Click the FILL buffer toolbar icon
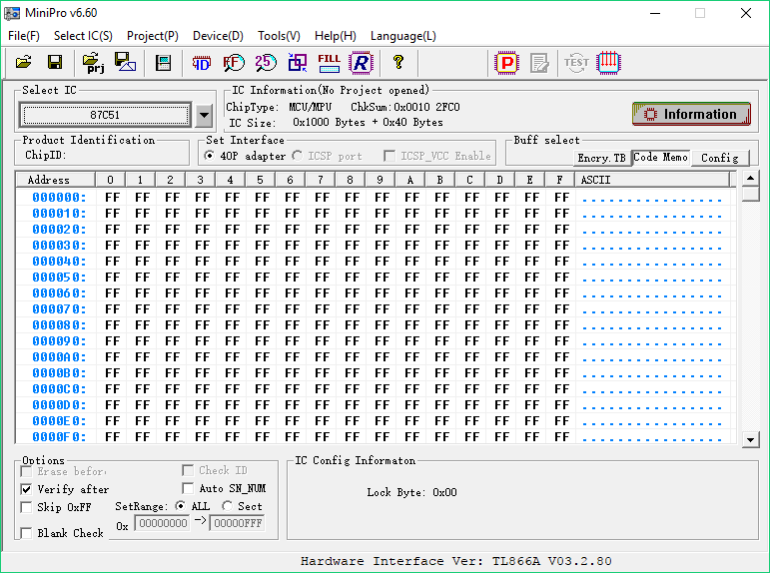770x573 pixels. point(329,63)
